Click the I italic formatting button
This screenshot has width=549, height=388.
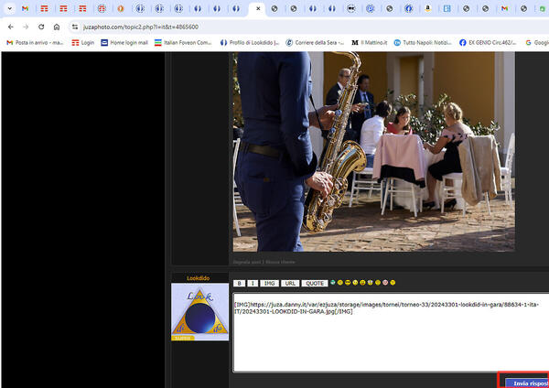click(x=253, y=284)
